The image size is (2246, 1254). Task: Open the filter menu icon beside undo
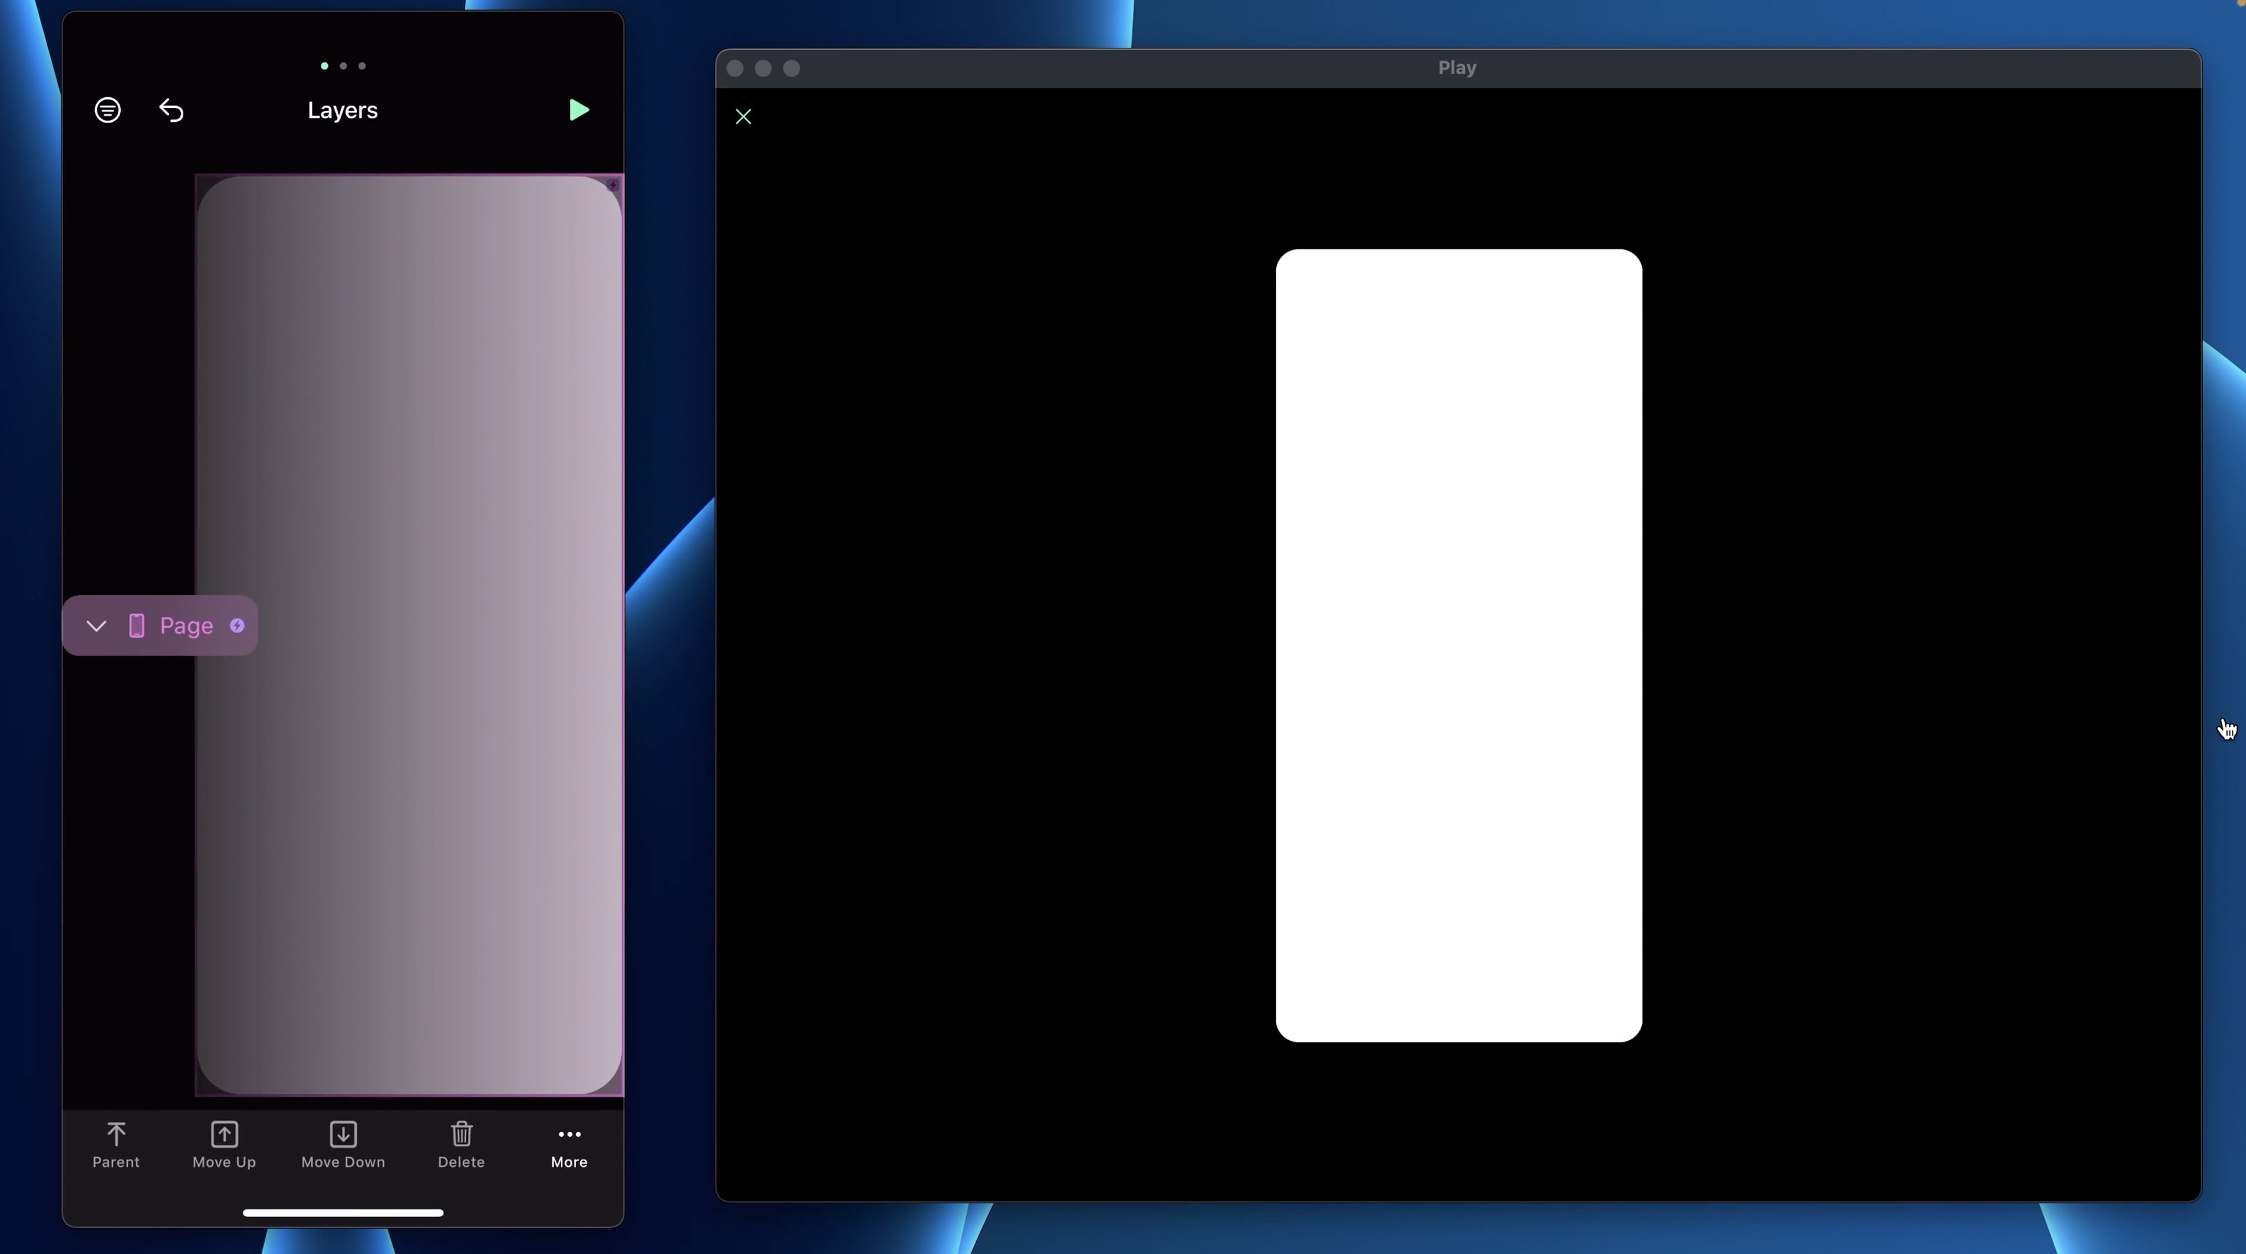[107, 111]
